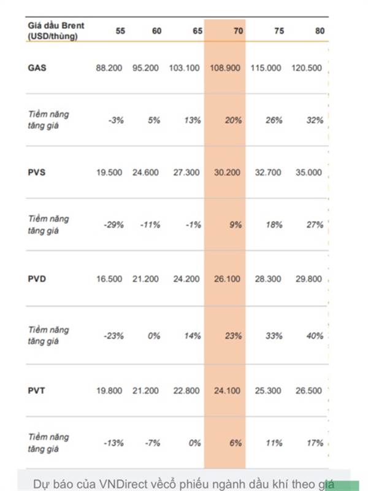The image size is (368, 491).
Task: Select the PVD value 26.100
Action: point(227,279)
